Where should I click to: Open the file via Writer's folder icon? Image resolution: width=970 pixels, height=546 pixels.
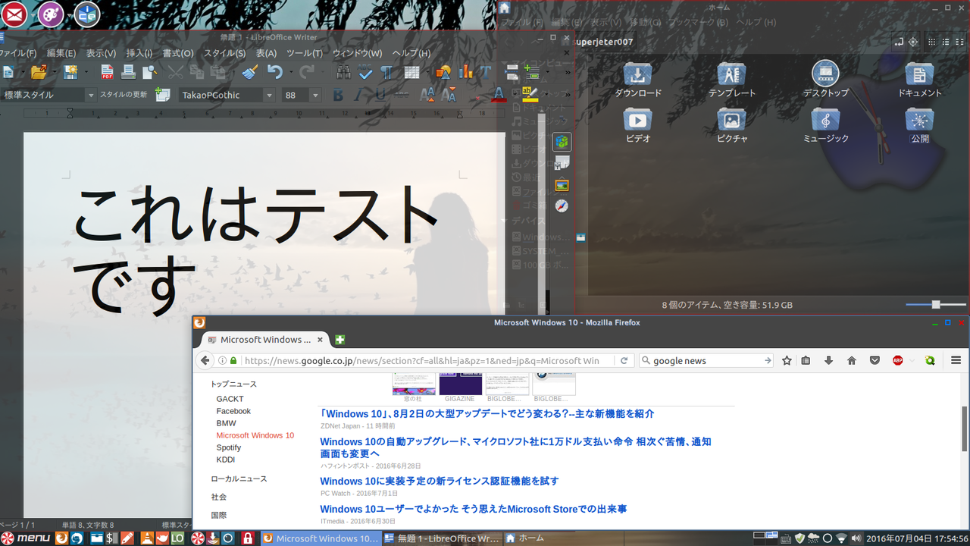point(39,73)
